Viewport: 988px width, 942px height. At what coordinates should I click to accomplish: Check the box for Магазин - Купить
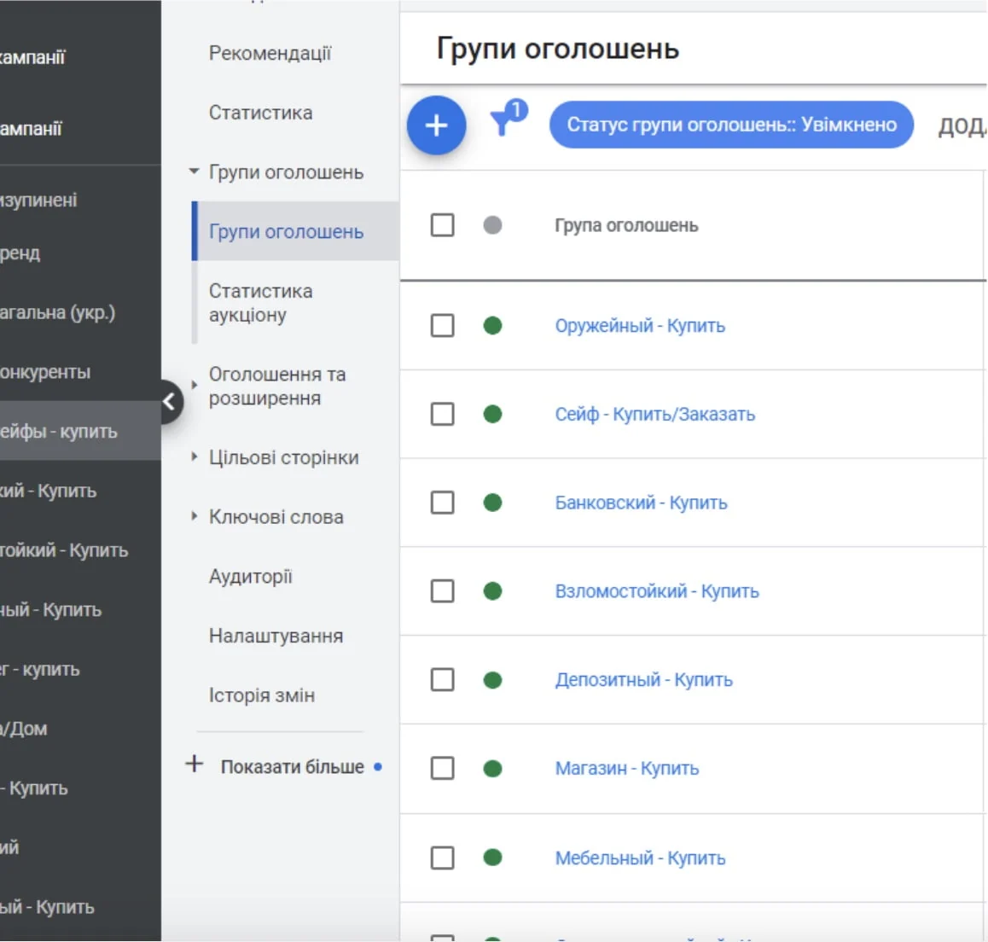(x=442, y=768)
